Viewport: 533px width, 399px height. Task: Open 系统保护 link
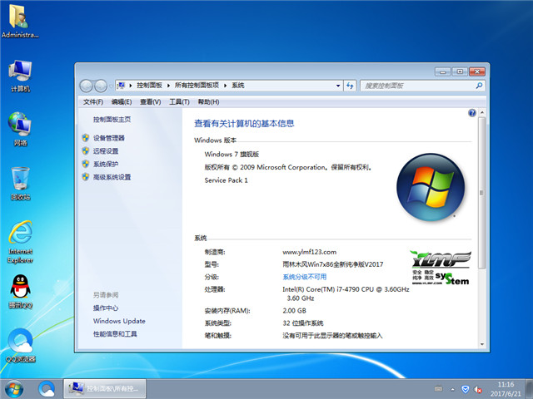106,164
